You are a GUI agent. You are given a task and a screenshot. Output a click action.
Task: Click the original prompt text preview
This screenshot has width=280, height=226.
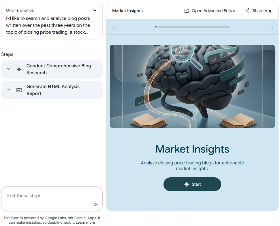[x=48, y=25]
